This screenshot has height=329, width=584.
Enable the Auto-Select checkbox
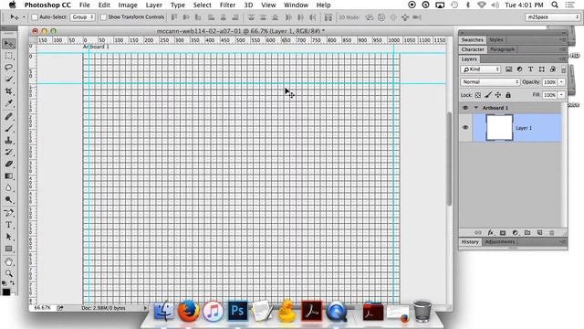[35, 17]
